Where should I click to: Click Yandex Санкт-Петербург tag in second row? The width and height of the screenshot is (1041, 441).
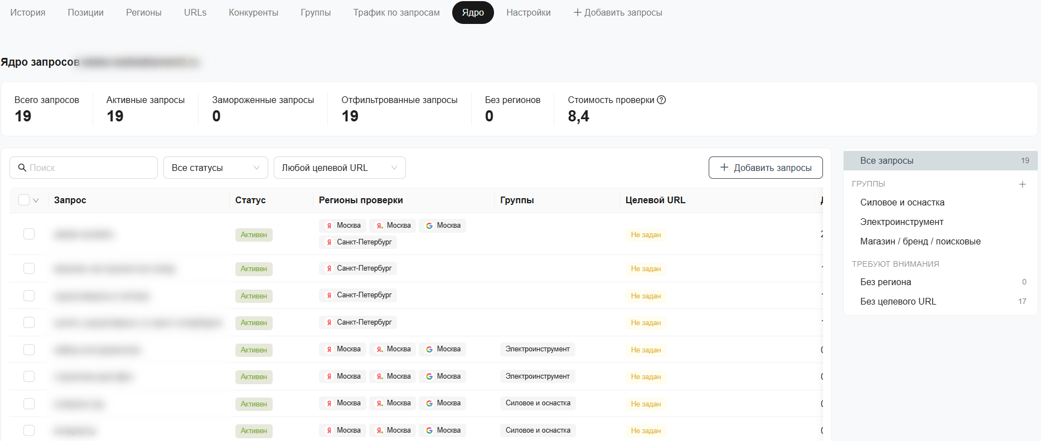[x=358, y=268]
